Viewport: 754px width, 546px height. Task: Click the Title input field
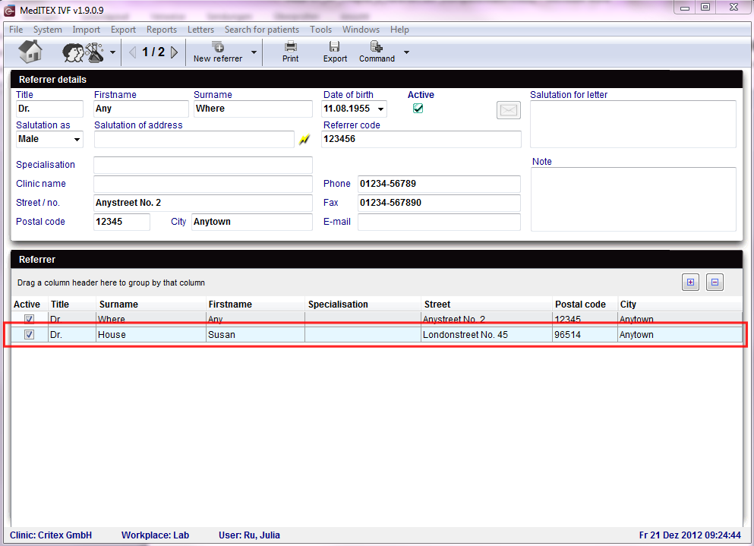pos(49,109)
